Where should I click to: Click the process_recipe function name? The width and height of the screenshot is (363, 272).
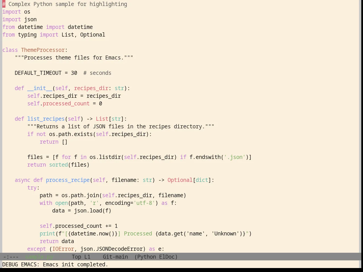(68, 180)
